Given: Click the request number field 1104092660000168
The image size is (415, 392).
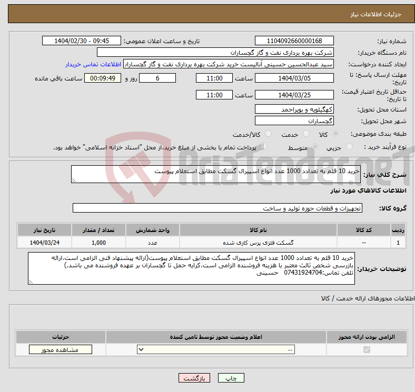Looking at the screenshot, I should pyautogui.click(x=294, y=41).
